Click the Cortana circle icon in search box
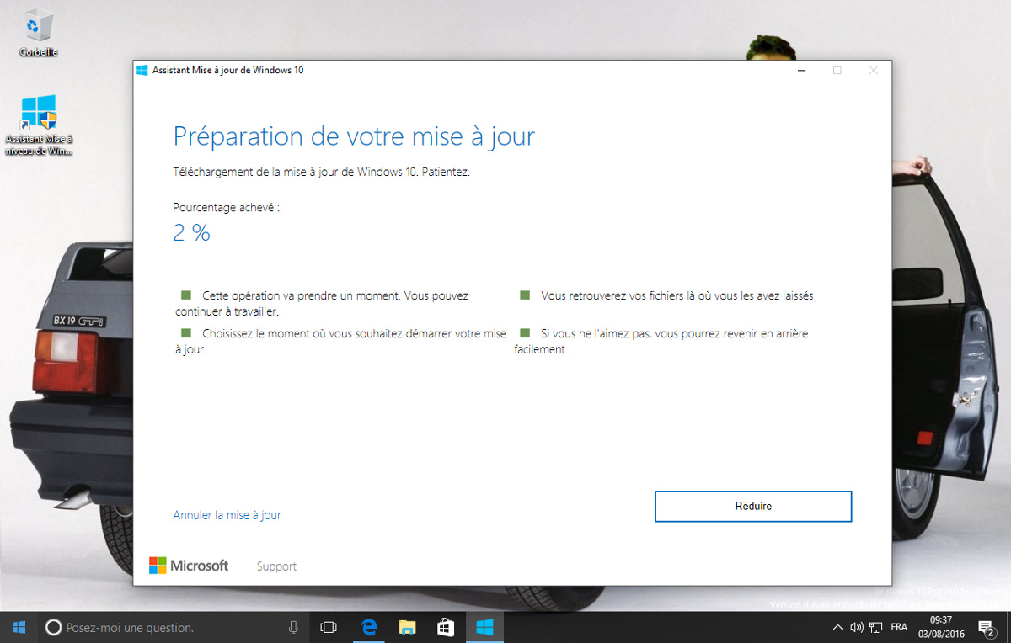This screenshot has height=643, width=1011. [x=53, y=627]
